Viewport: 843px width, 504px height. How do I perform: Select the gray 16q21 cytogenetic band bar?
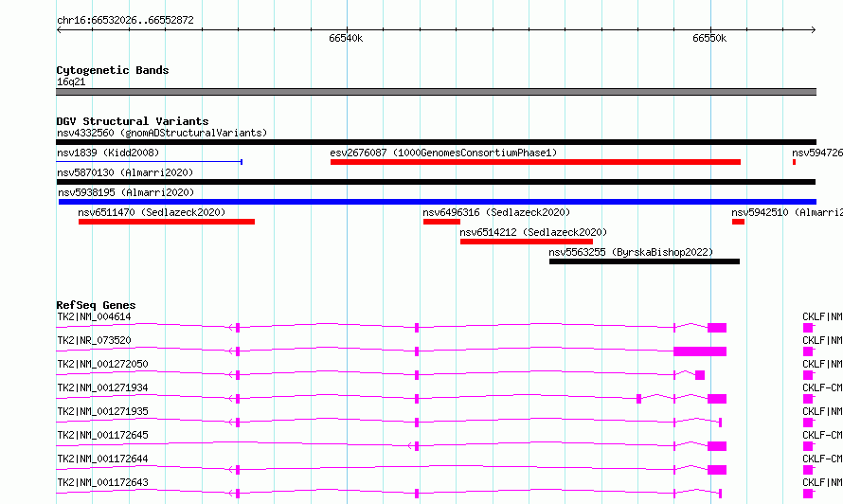point(436,92)
